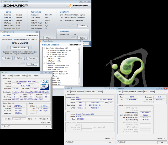The height and width of the screenshot is (145, 168).
Task: Click the Result Details title bar icon
Action: click(x=41, y=41)
